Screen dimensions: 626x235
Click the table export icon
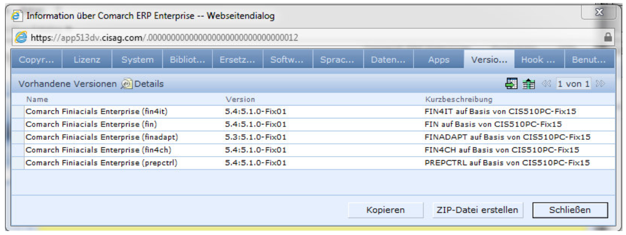511,84
